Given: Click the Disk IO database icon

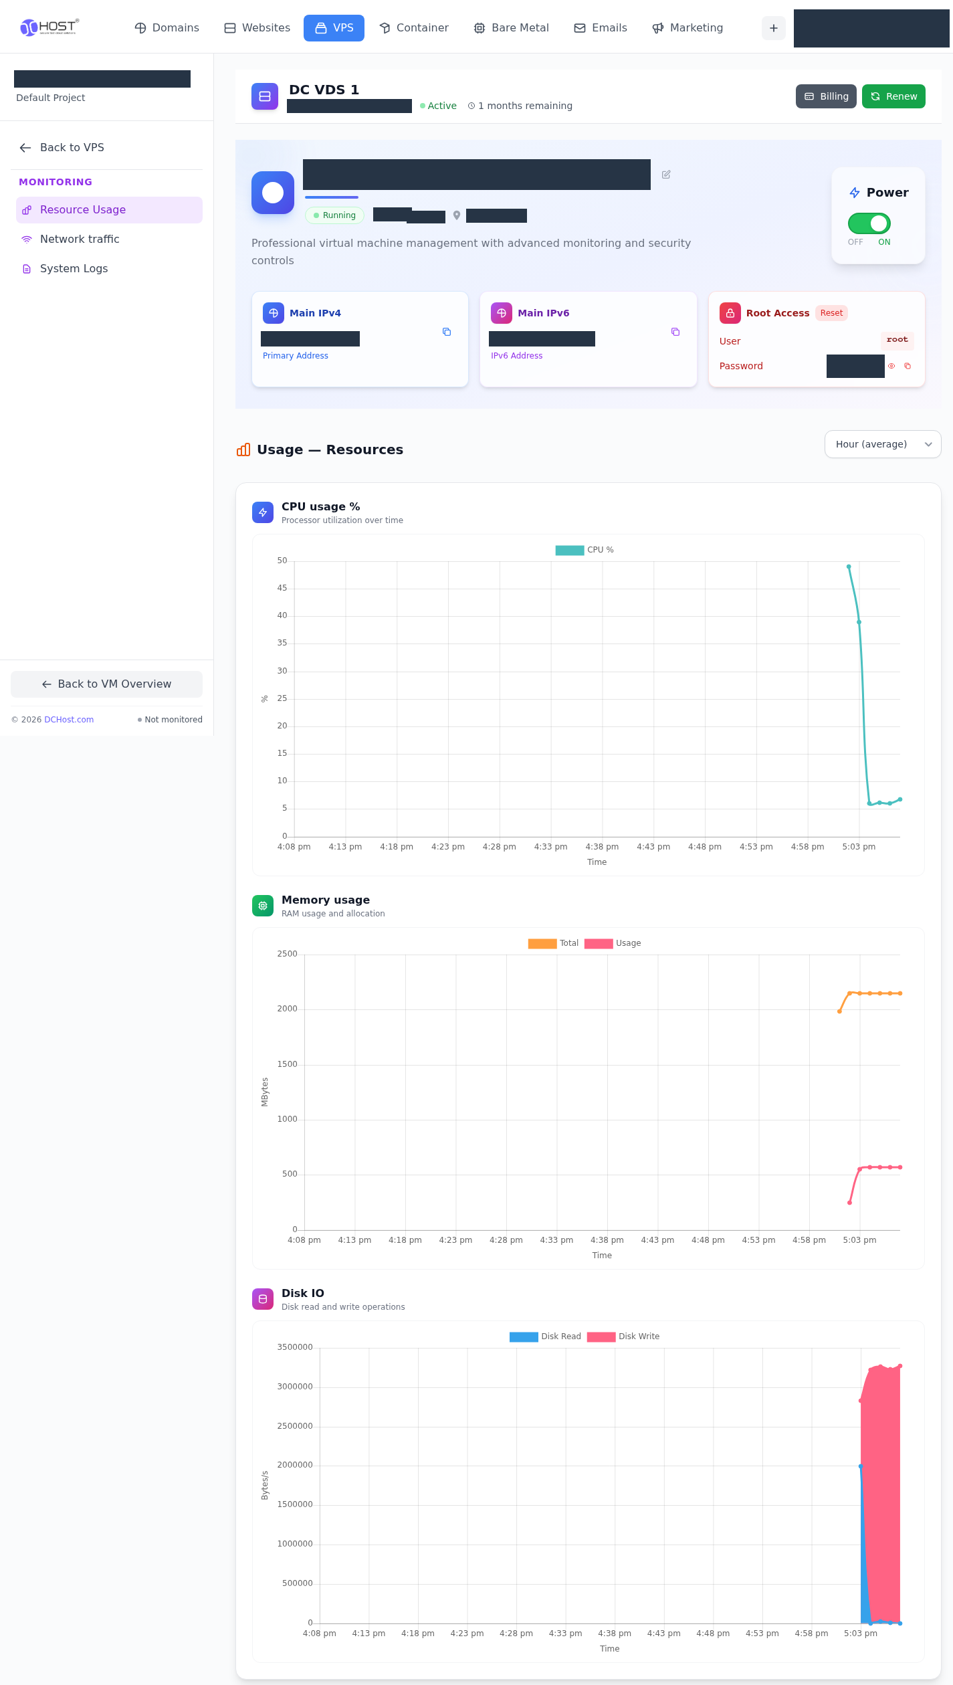Looking at the screenshot, I should pos(263,1299).
